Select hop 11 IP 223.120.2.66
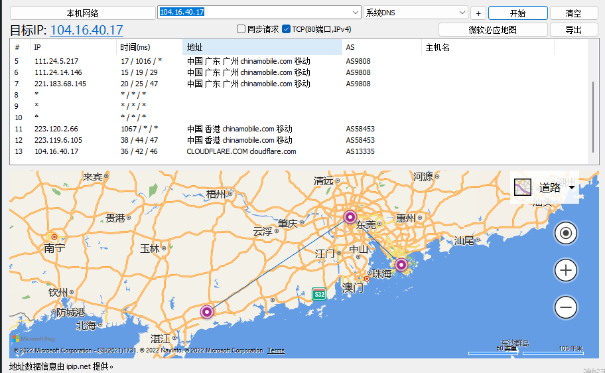Screen dimensions: 605x373 tap(56, 129)
